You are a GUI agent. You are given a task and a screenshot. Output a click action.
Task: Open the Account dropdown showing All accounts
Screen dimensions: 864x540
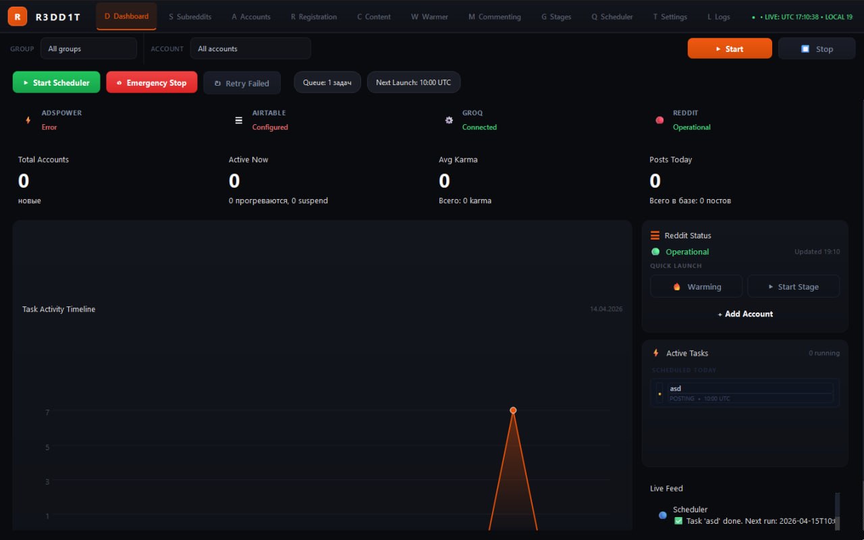[x=250, y=49]
